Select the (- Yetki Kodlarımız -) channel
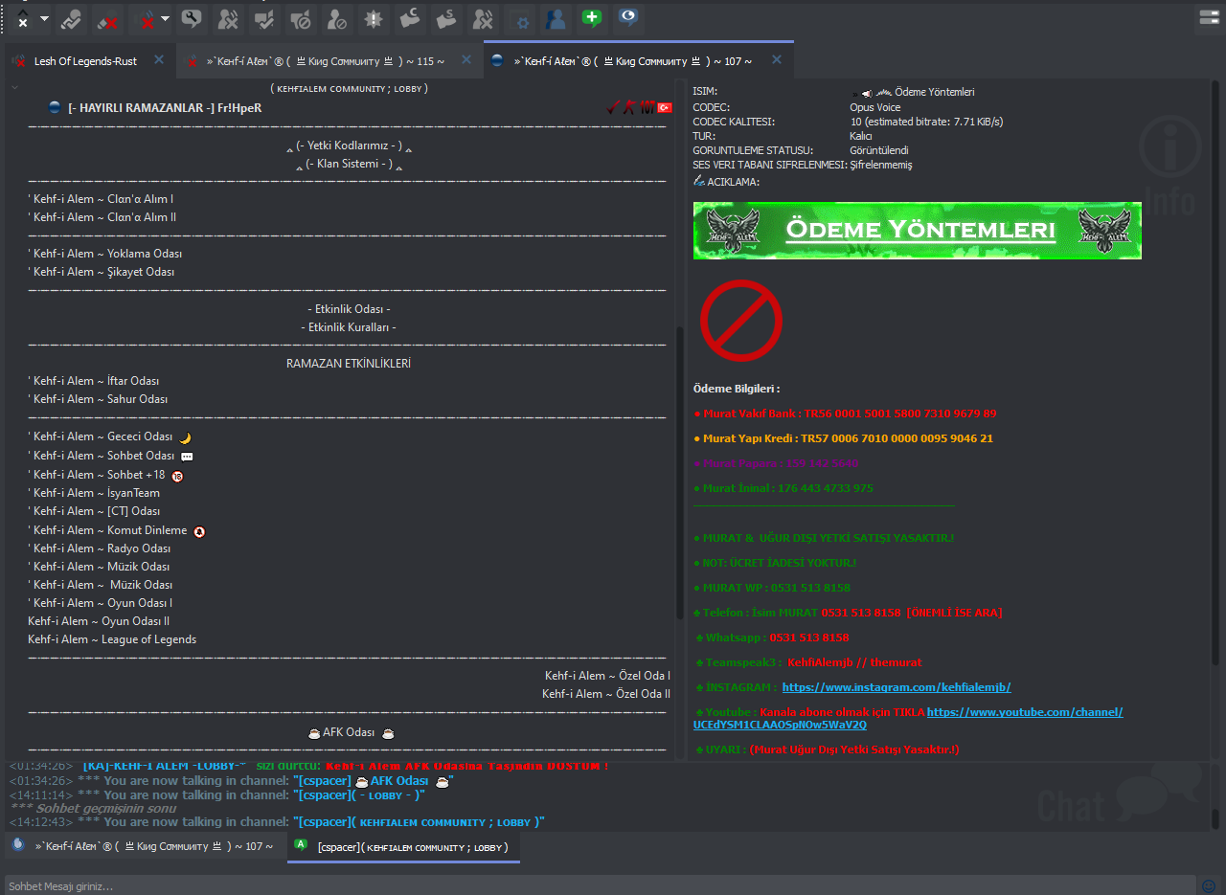Image resolution: width=1226 pixels, height=895 pixels. point(349,146)
